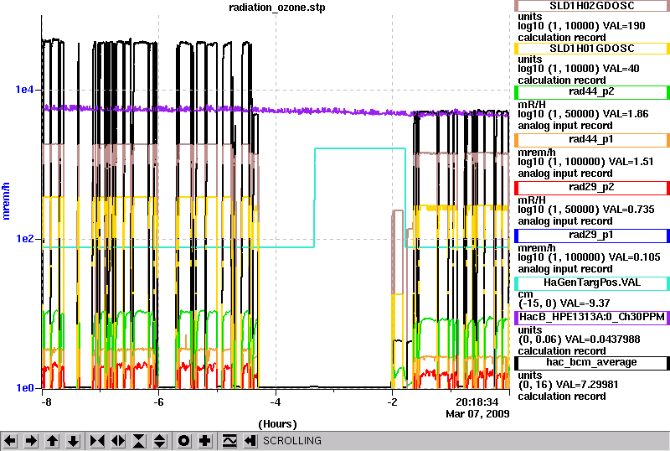Click the cyan target position plateau in graph
This screenshot has height=451, width=670.
click(x=360, y=148)
